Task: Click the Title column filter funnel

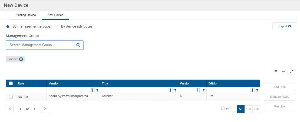Action: point(175,90)
